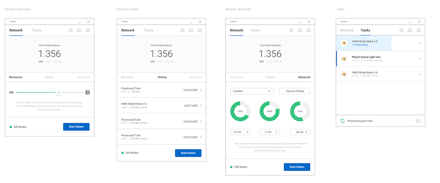Expand chevron of -0.017 GNT history row

[201, 106]
